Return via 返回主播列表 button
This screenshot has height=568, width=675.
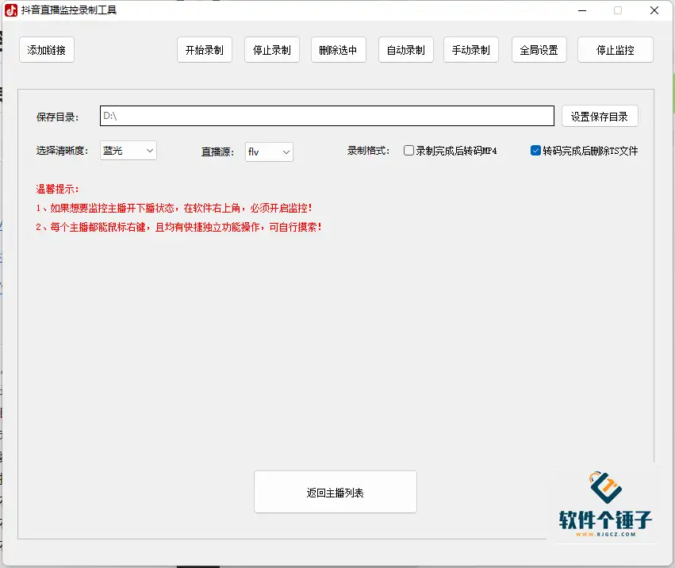(336, 492)
